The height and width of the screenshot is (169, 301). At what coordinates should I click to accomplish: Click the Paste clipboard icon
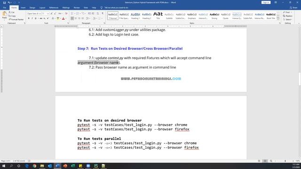coord(4,14)
